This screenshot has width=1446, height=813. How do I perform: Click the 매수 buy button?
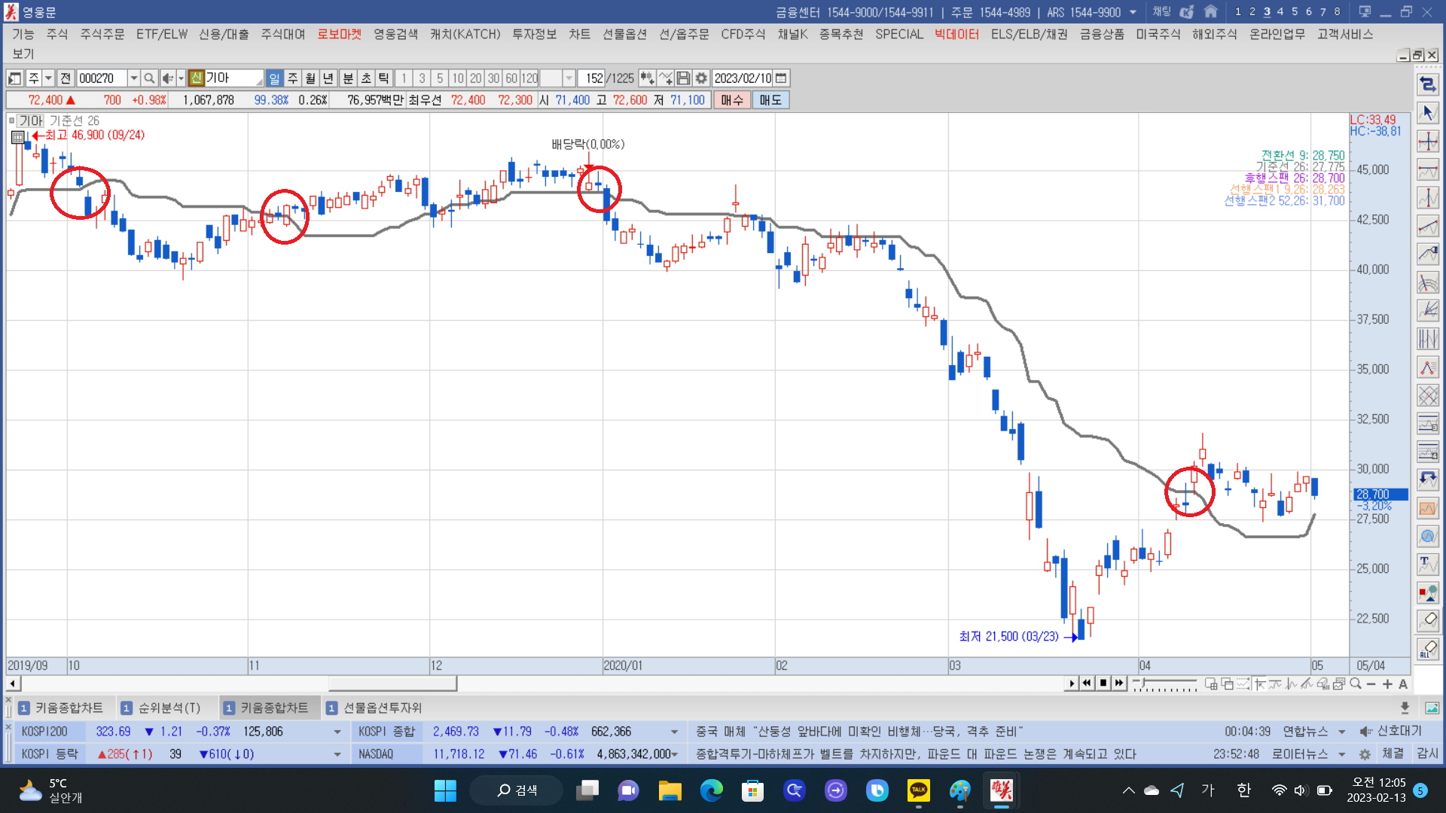pyautogui.click(x=731, y=100)
